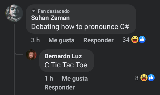Click the 1 h timestamp link
This screenshot has height=95, width=160.
(49, 78)
